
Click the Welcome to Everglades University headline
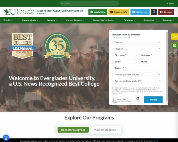point(54,81)
